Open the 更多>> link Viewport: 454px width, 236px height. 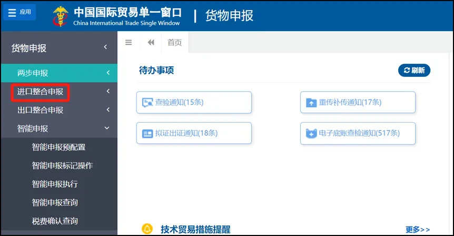tap(418, 229)
